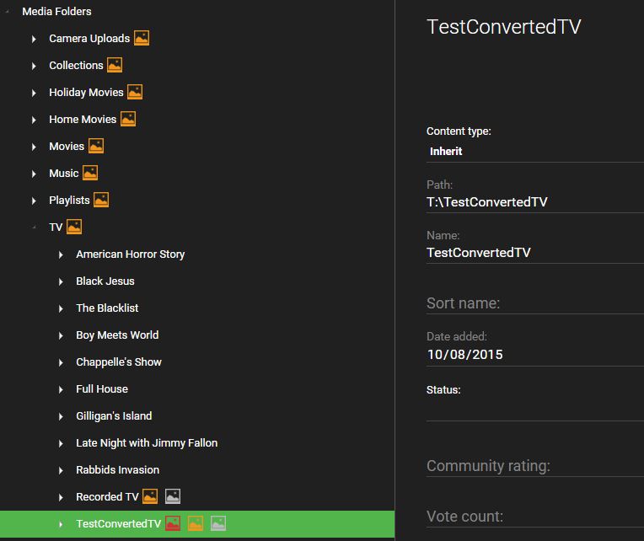Select Collections label

point(76,65)
